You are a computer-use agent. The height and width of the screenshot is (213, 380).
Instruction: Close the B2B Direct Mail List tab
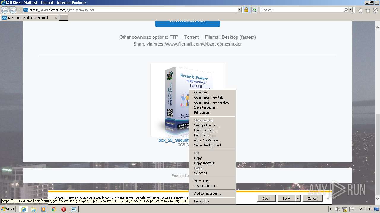click(x=56, y=18)
